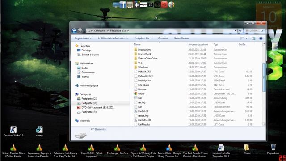Screen dimensions: 286x161
Task: Select the License text document
Action: [x=142, y=89]
